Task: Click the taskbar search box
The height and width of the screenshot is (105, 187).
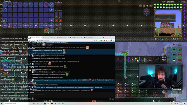Action: (x=16, y=104)
